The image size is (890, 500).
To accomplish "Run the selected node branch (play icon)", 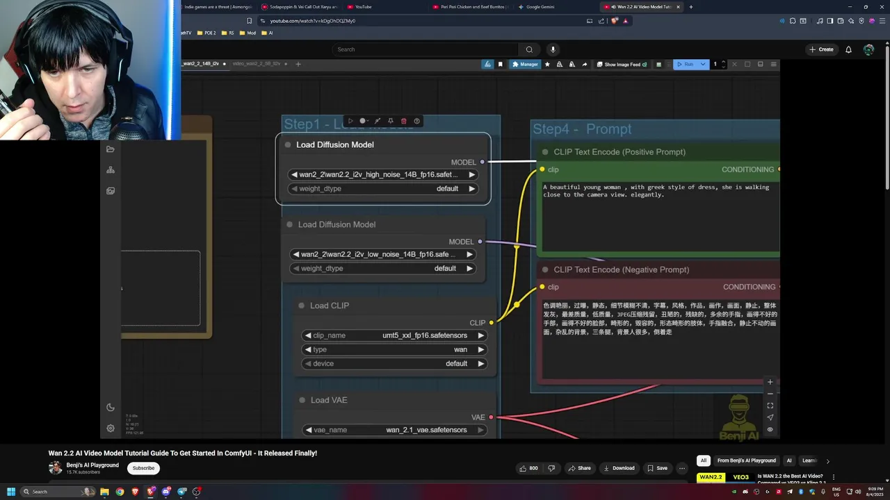I will click(x=350, y=121).
